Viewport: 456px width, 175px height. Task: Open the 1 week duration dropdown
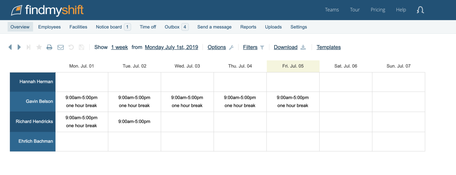point(120,47)
